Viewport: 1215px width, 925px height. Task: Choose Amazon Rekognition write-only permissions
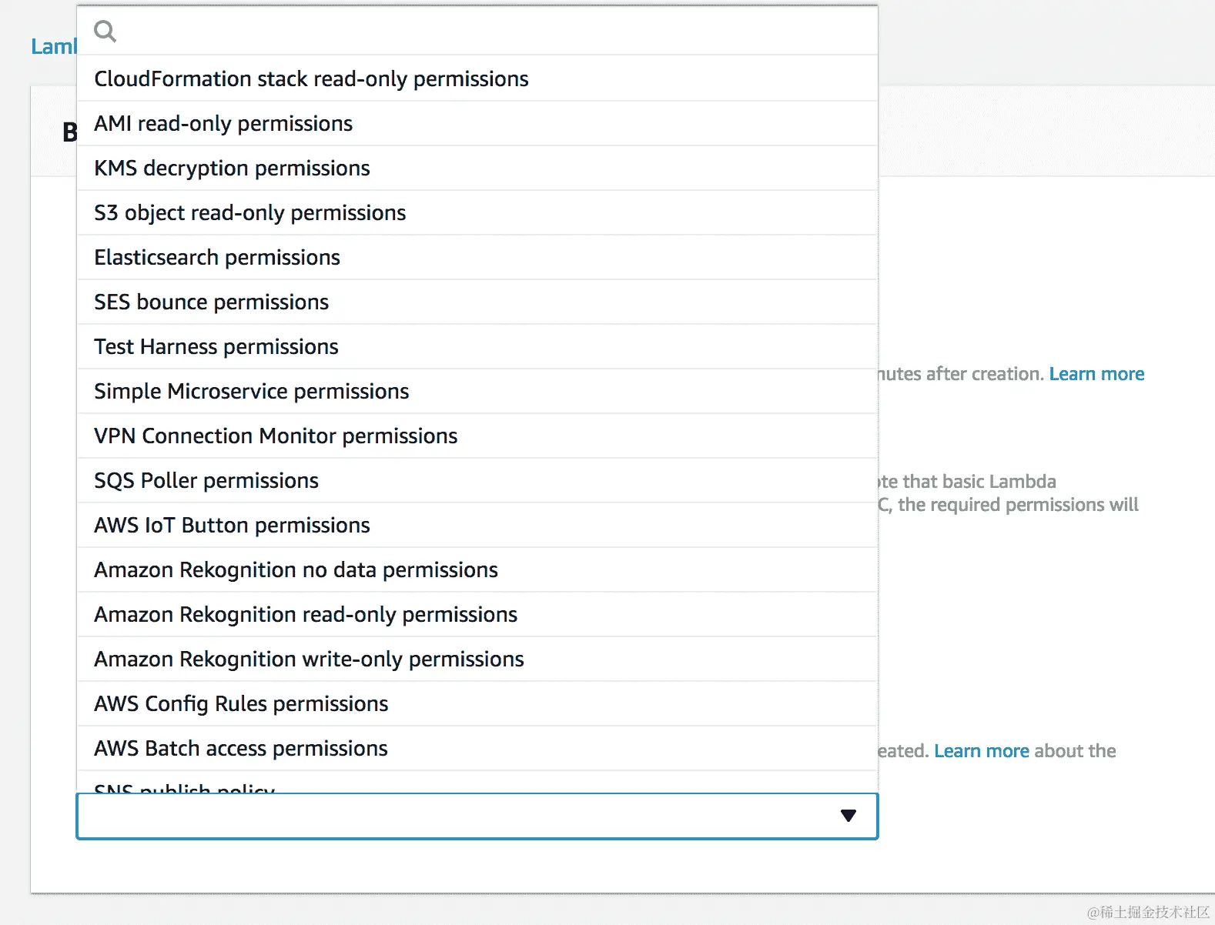309,660
